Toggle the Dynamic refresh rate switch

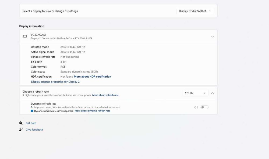pos(204,107)
